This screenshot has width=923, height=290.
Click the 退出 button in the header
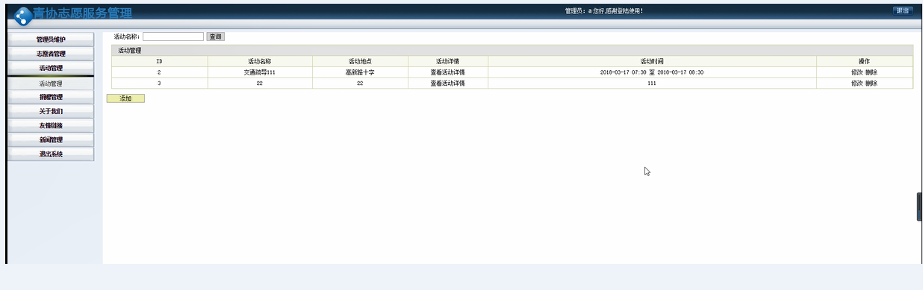(902, 10)
